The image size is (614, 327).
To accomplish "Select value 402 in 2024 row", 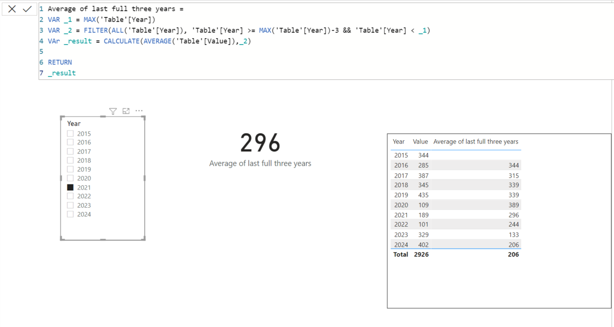I will (423, 245).
